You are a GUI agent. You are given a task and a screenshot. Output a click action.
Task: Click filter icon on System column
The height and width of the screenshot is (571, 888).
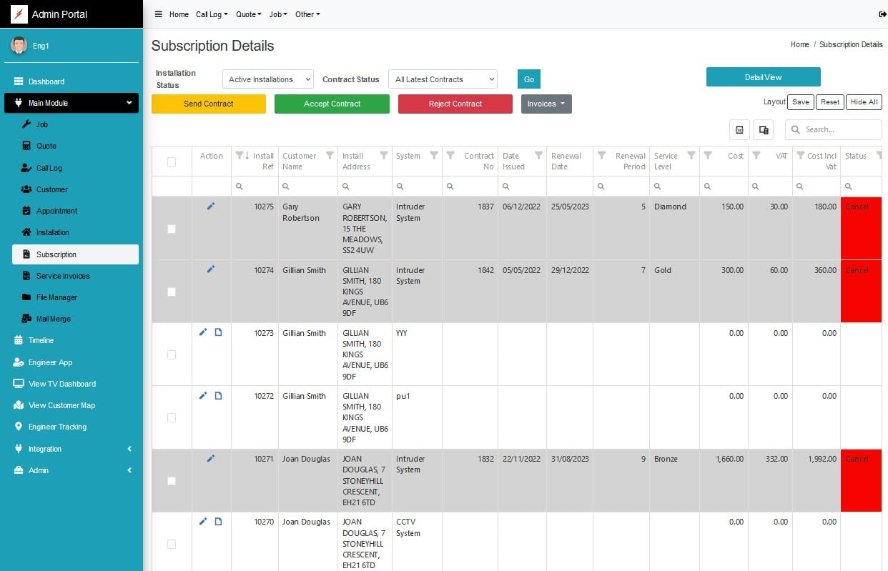[x=433, y=156]
